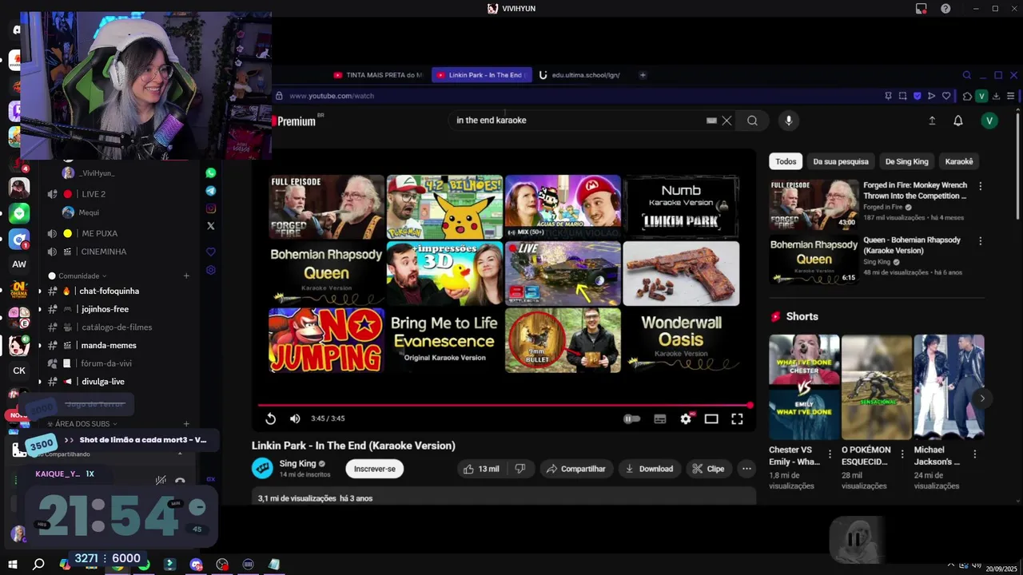Viewport: 1023px width, 575px height.
Task: Toggle subtitles in the video player
Action: (660, 418)
